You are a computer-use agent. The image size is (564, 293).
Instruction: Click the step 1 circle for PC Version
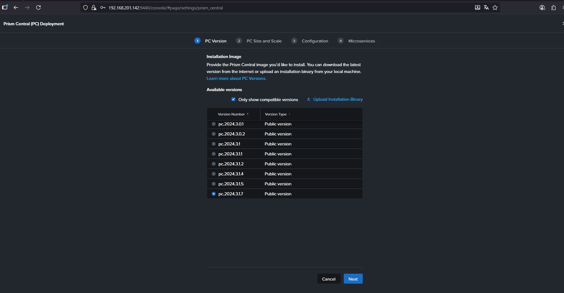coord(197,41)
